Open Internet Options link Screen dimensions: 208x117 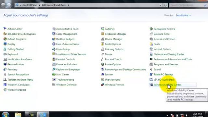(x=162, y=49)
